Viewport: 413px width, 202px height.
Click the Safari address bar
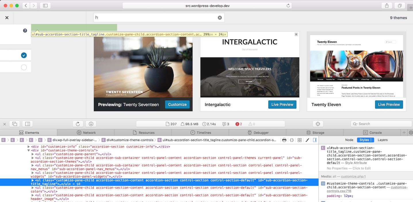click(207, 5)
